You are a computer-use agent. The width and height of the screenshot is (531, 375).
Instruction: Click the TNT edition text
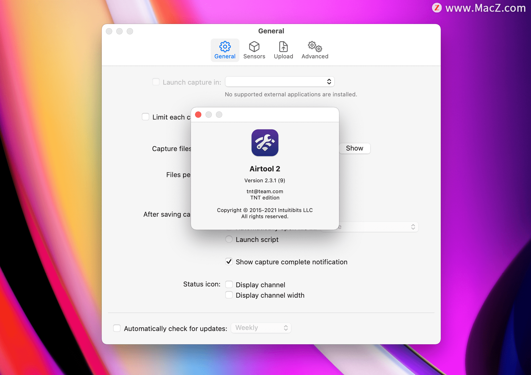pos(265,198)
